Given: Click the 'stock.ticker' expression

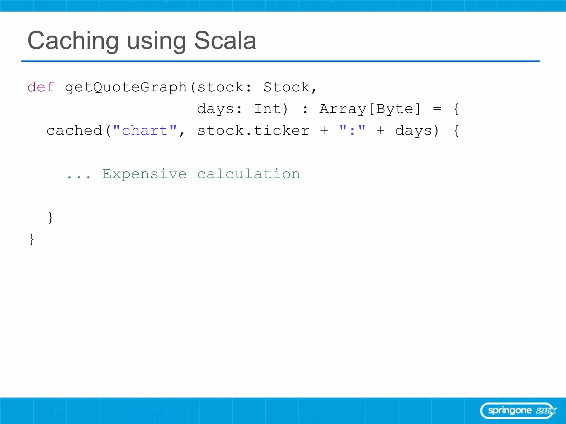Looking at the screenshot, I should 253,130.
